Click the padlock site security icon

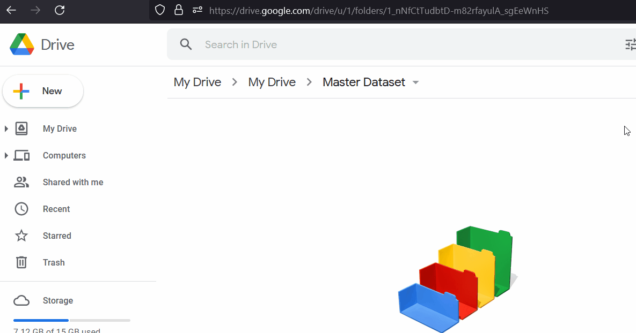point(179,10)
